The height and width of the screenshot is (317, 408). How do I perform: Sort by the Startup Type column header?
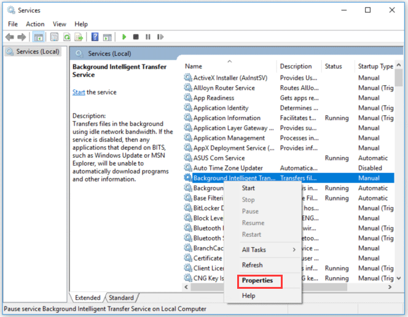point(375,66)
